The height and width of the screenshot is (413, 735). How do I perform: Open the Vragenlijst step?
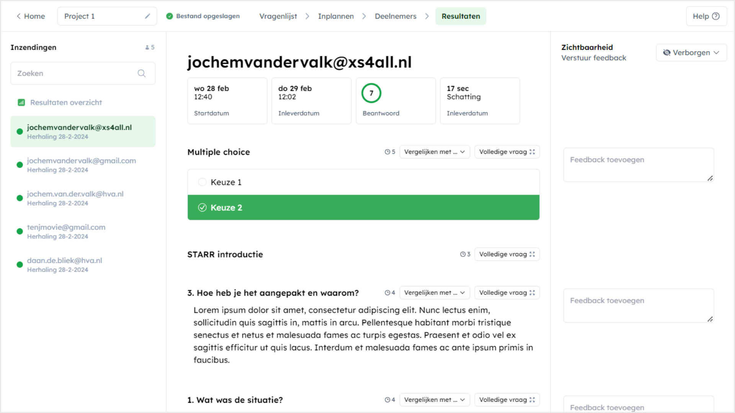[x=278, y=16]
